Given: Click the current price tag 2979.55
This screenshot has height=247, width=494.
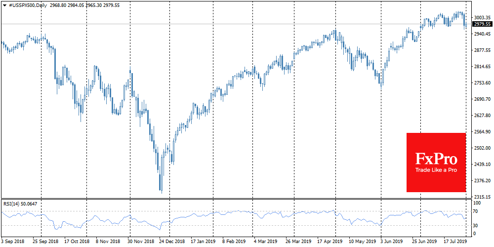Looking at the screenshot, I should click(x=482, y=24).
